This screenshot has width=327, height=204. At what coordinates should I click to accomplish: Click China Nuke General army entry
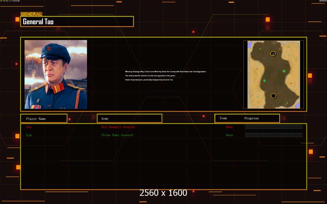117,135
